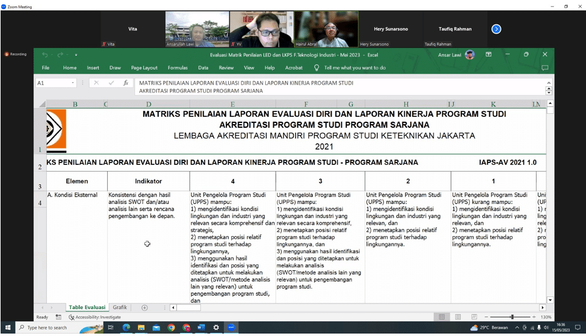Add a new sheet with plus icon
This screenshot has height=336, width=586.
[145, 307]
